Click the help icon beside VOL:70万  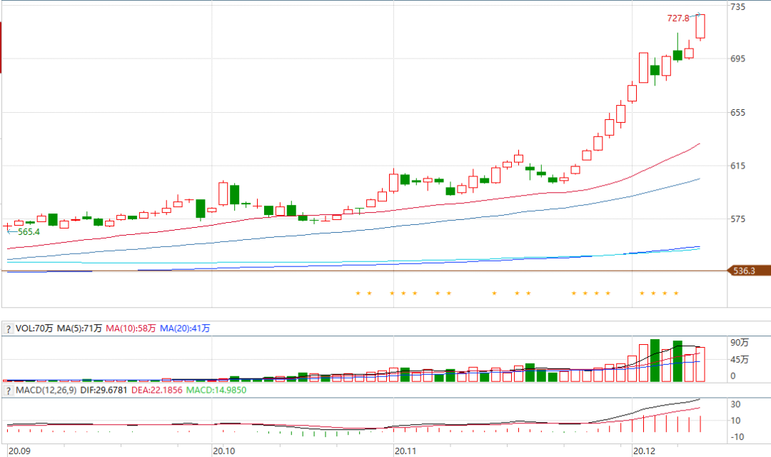point(8,328)
